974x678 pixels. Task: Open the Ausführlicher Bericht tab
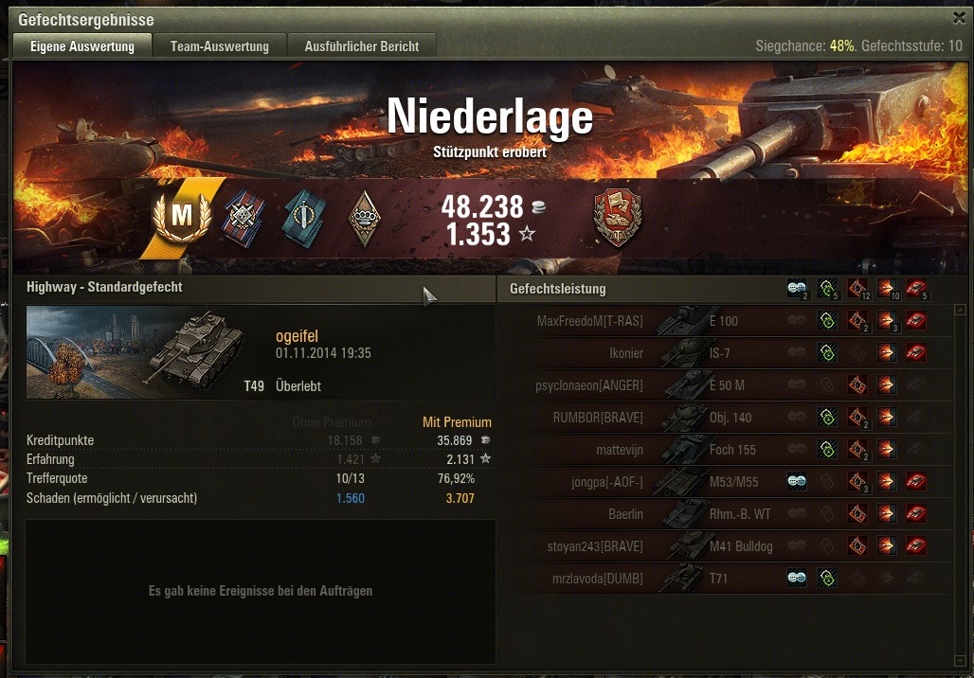click(x=362, y=46)
